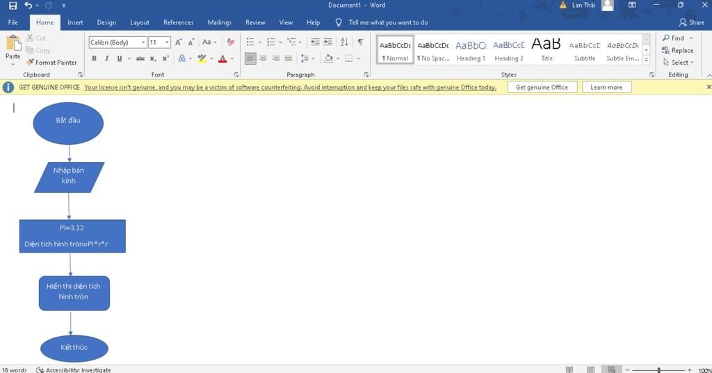Decrease font size with the shrink icon
Screen dimensions: 712x373
[x=191, y=42]
